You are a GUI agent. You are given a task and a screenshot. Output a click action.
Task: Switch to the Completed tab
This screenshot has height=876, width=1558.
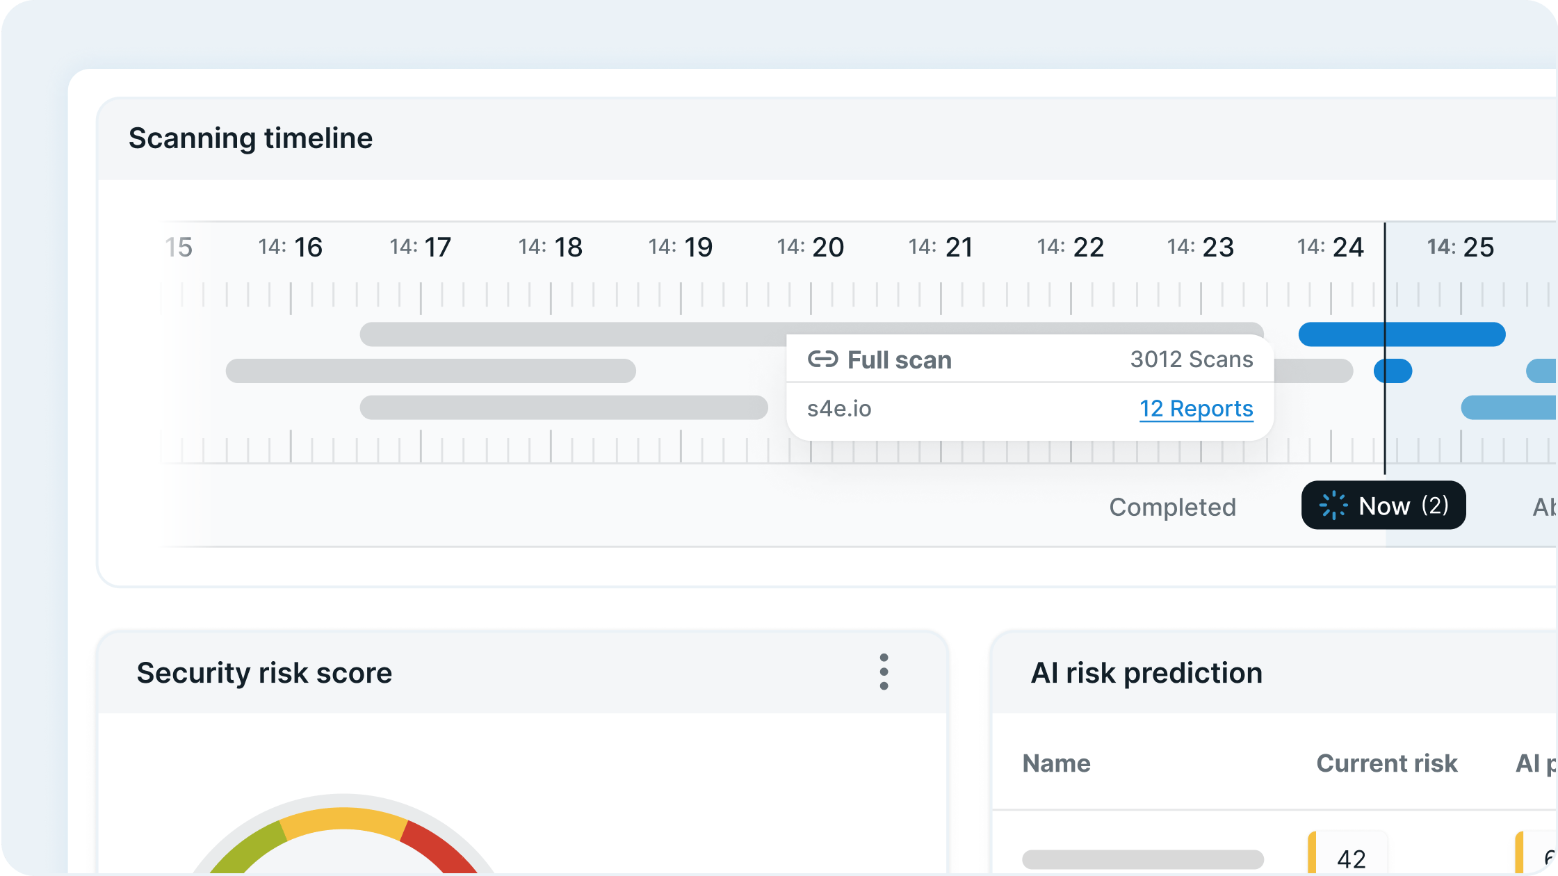(1172, 507)
